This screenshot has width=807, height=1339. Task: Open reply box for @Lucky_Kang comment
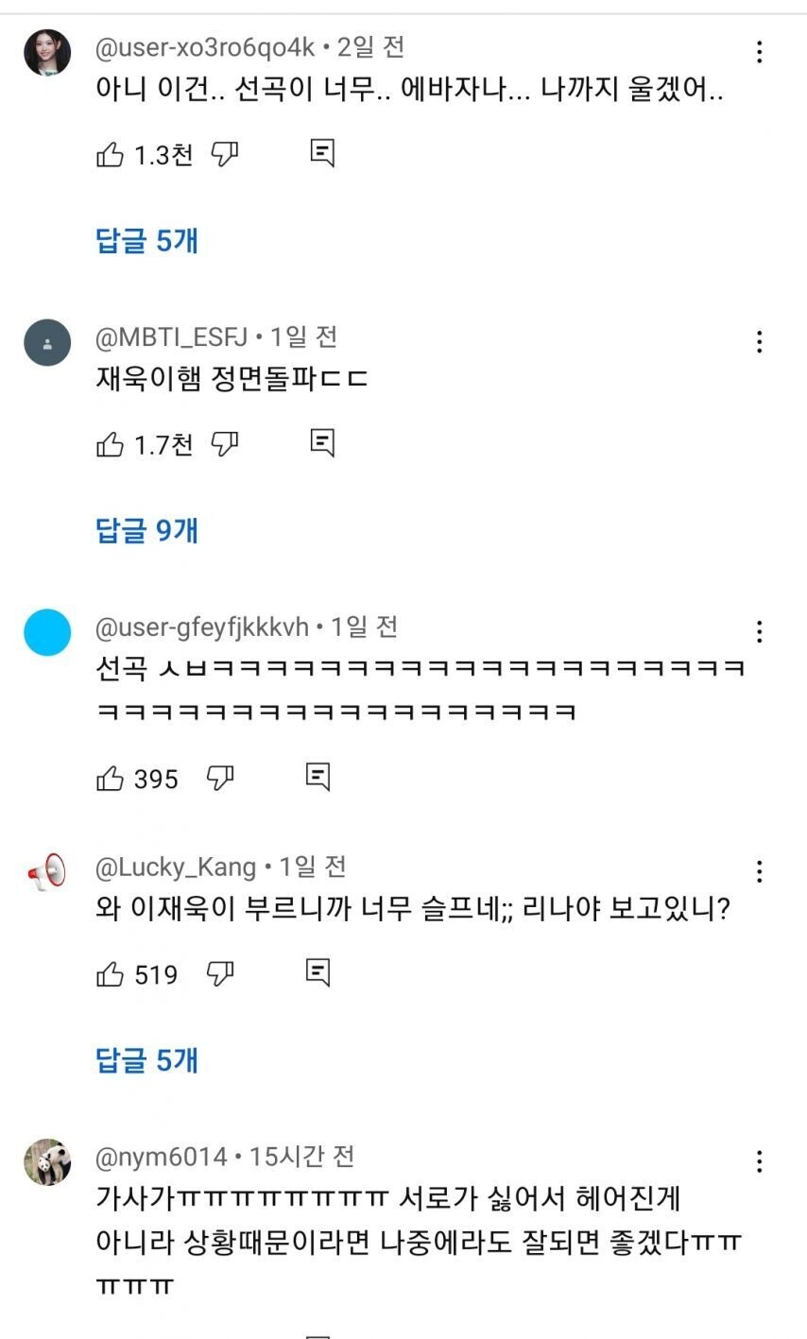[318, 972]
